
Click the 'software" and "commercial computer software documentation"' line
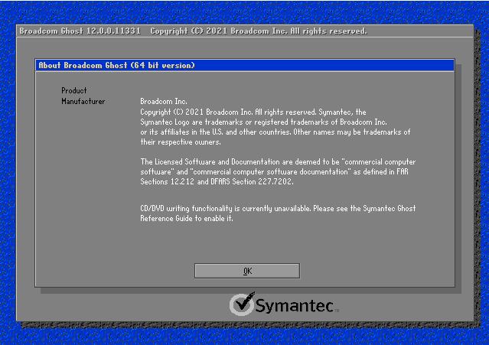[274, 171]
